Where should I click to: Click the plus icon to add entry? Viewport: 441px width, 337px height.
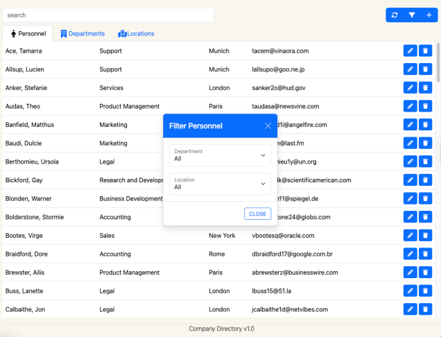tap(429, 15)
